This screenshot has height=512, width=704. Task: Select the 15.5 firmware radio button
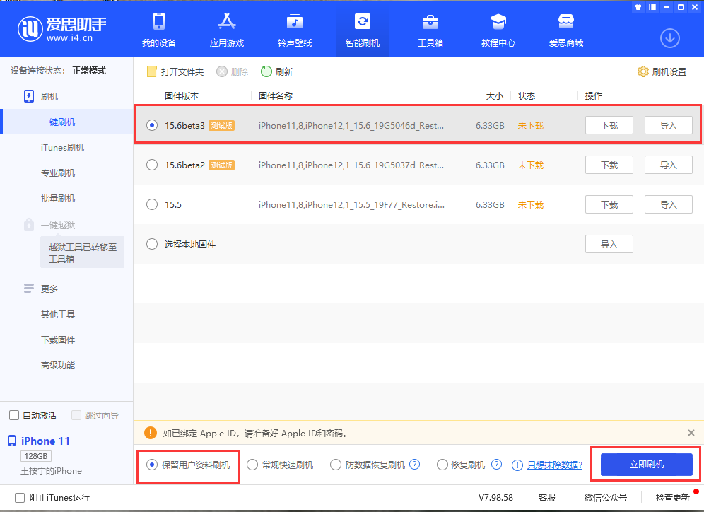pyautogui.click(x=151, y=204)
